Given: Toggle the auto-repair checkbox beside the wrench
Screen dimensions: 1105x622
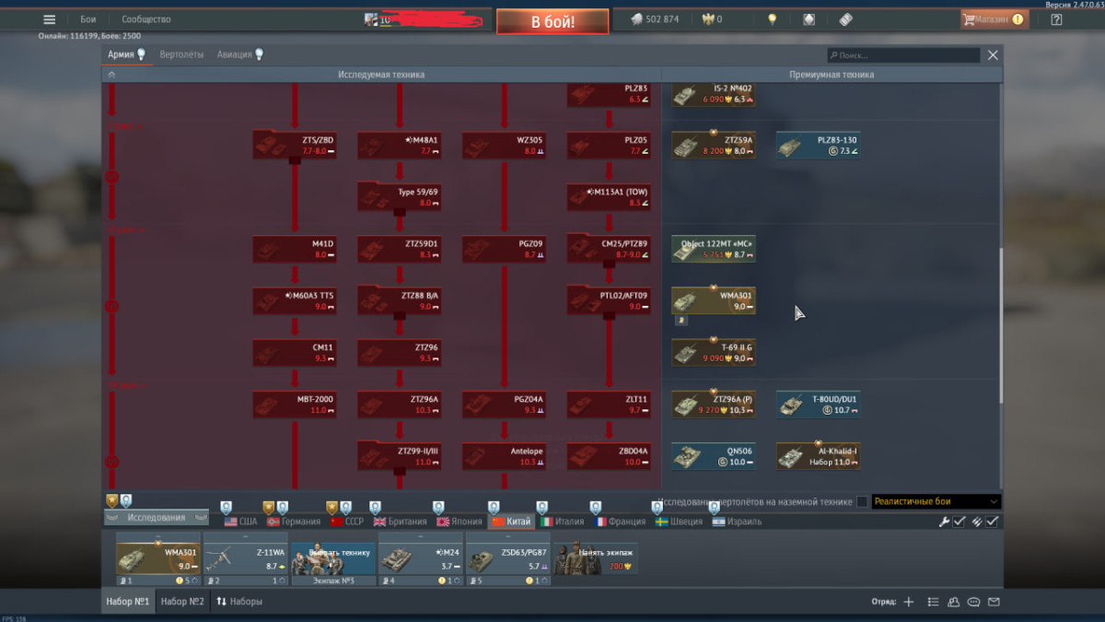Looking at the screenshot, I should (x=960, y=522).
